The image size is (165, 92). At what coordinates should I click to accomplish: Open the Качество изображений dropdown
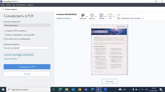click(x=27, y=25)
